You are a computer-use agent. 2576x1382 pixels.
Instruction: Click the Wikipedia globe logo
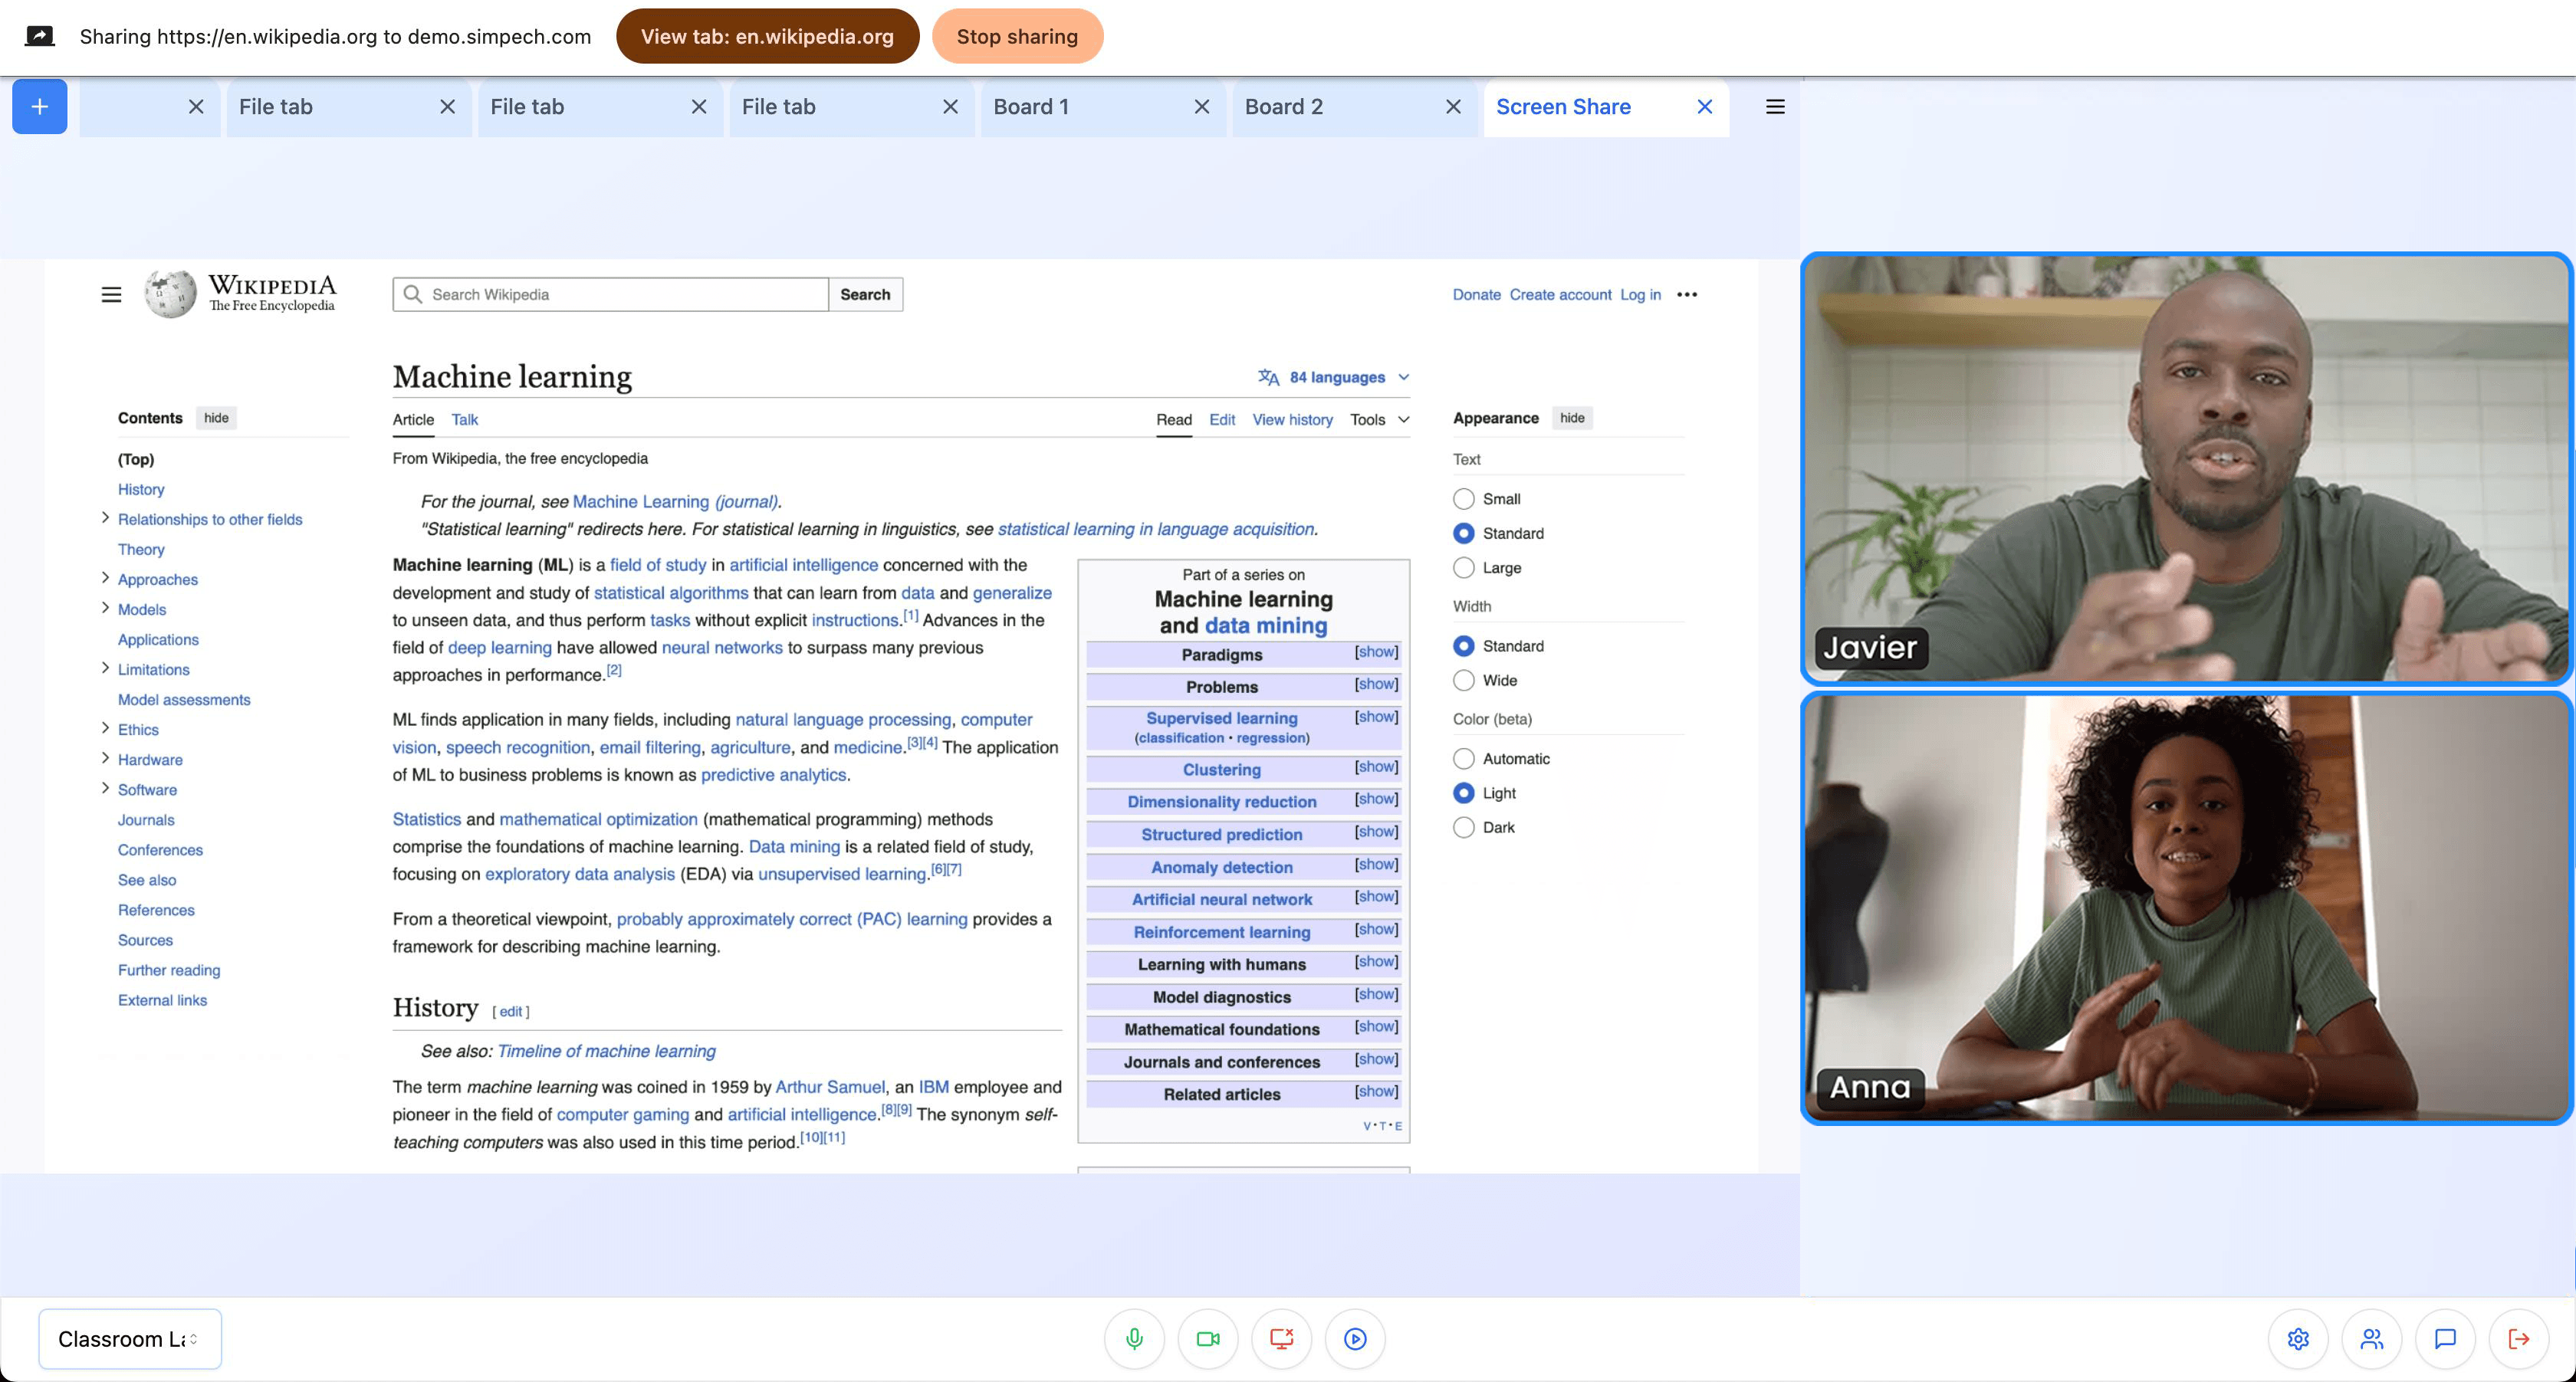(171, 294)
